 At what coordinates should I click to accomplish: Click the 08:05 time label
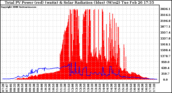pos(11,88)
